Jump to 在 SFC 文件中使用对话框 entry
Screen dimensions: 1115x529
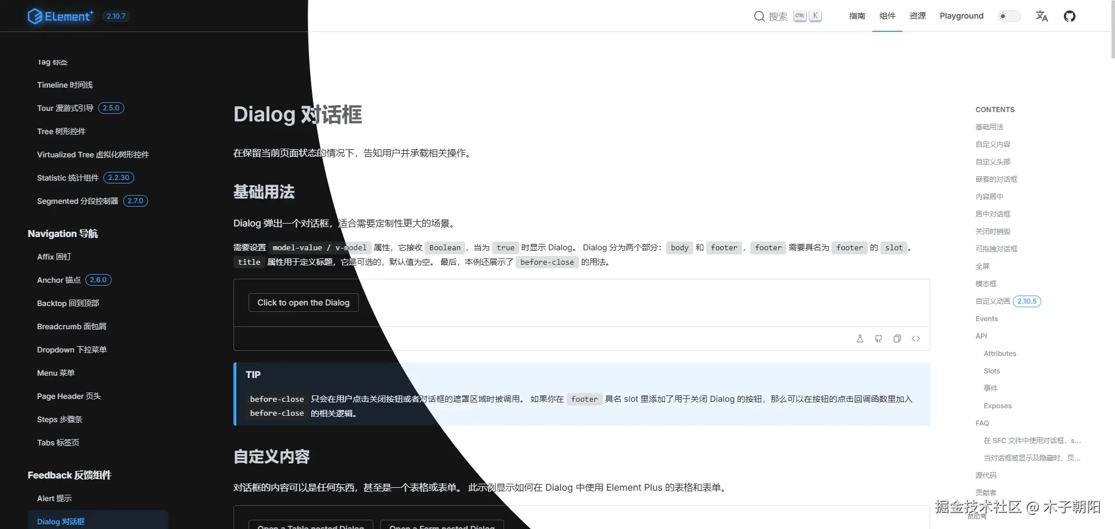point(1032,441)
